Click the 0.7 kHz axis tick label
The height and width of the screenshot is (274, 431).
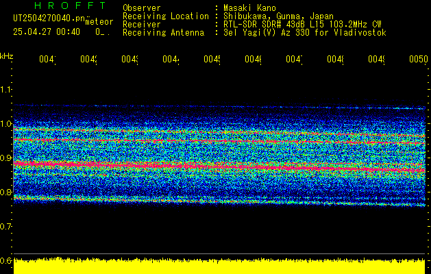pyautogui.click(x=5, y=226)
